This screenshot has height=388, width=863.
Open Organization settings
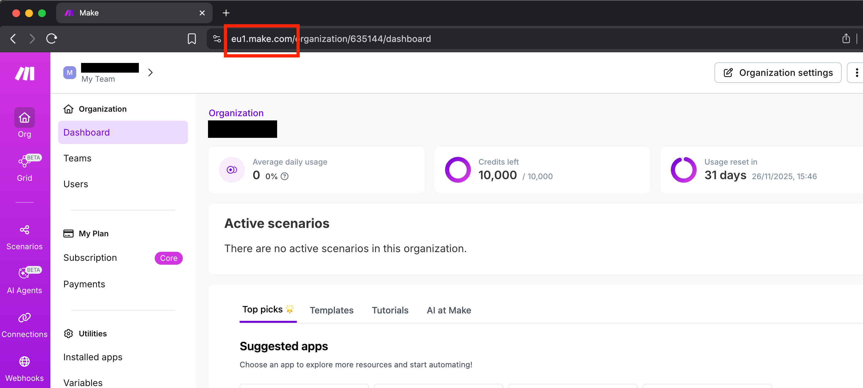777,72
